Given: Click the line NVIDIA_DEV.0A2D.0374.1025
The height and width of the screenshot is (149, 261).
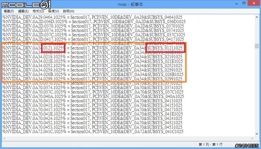Looking at the screenshot, I should pos(93,30).
